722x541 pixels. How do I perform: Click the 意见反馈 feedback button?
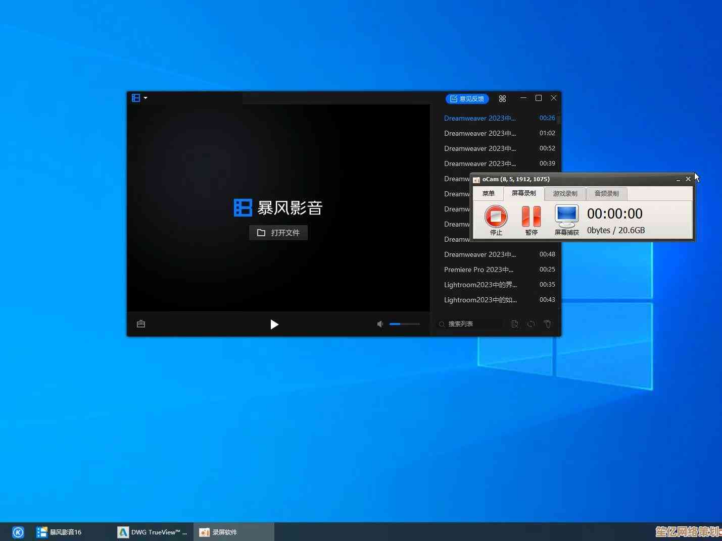[x=467, y=99]
